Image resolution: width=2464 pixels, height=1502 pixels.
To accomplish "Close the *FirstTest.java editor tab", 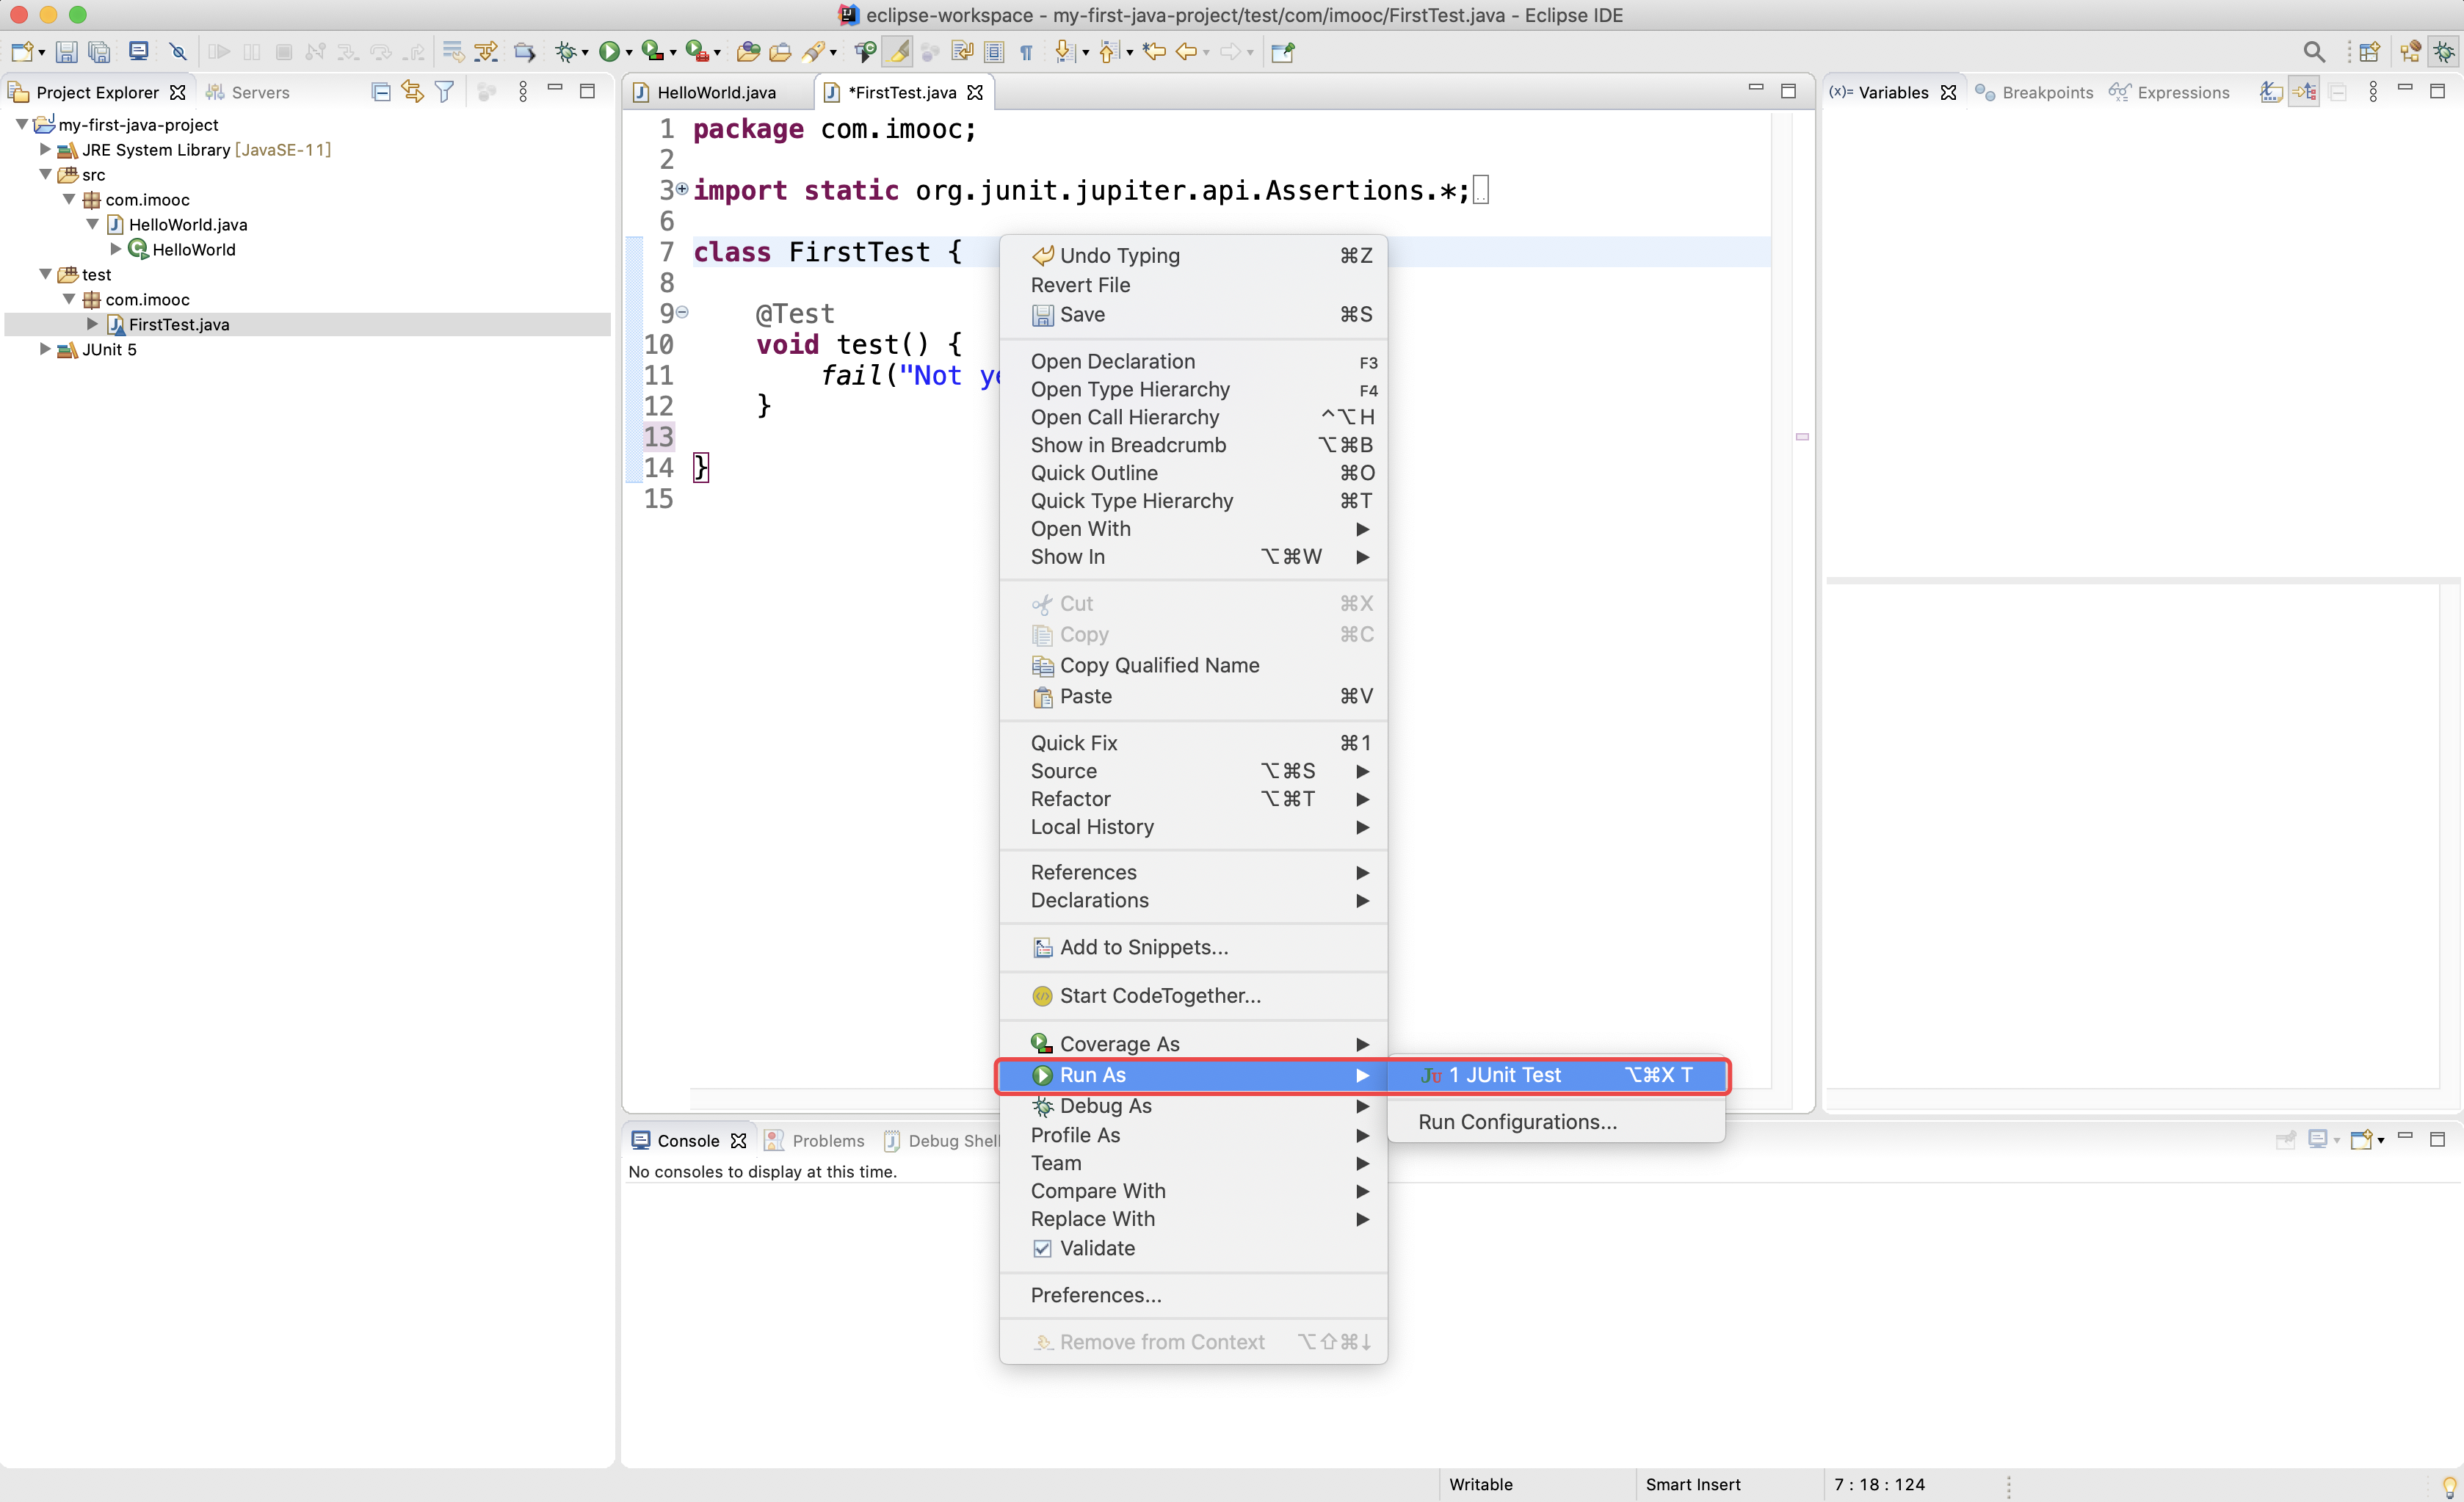I will point(975,92).
